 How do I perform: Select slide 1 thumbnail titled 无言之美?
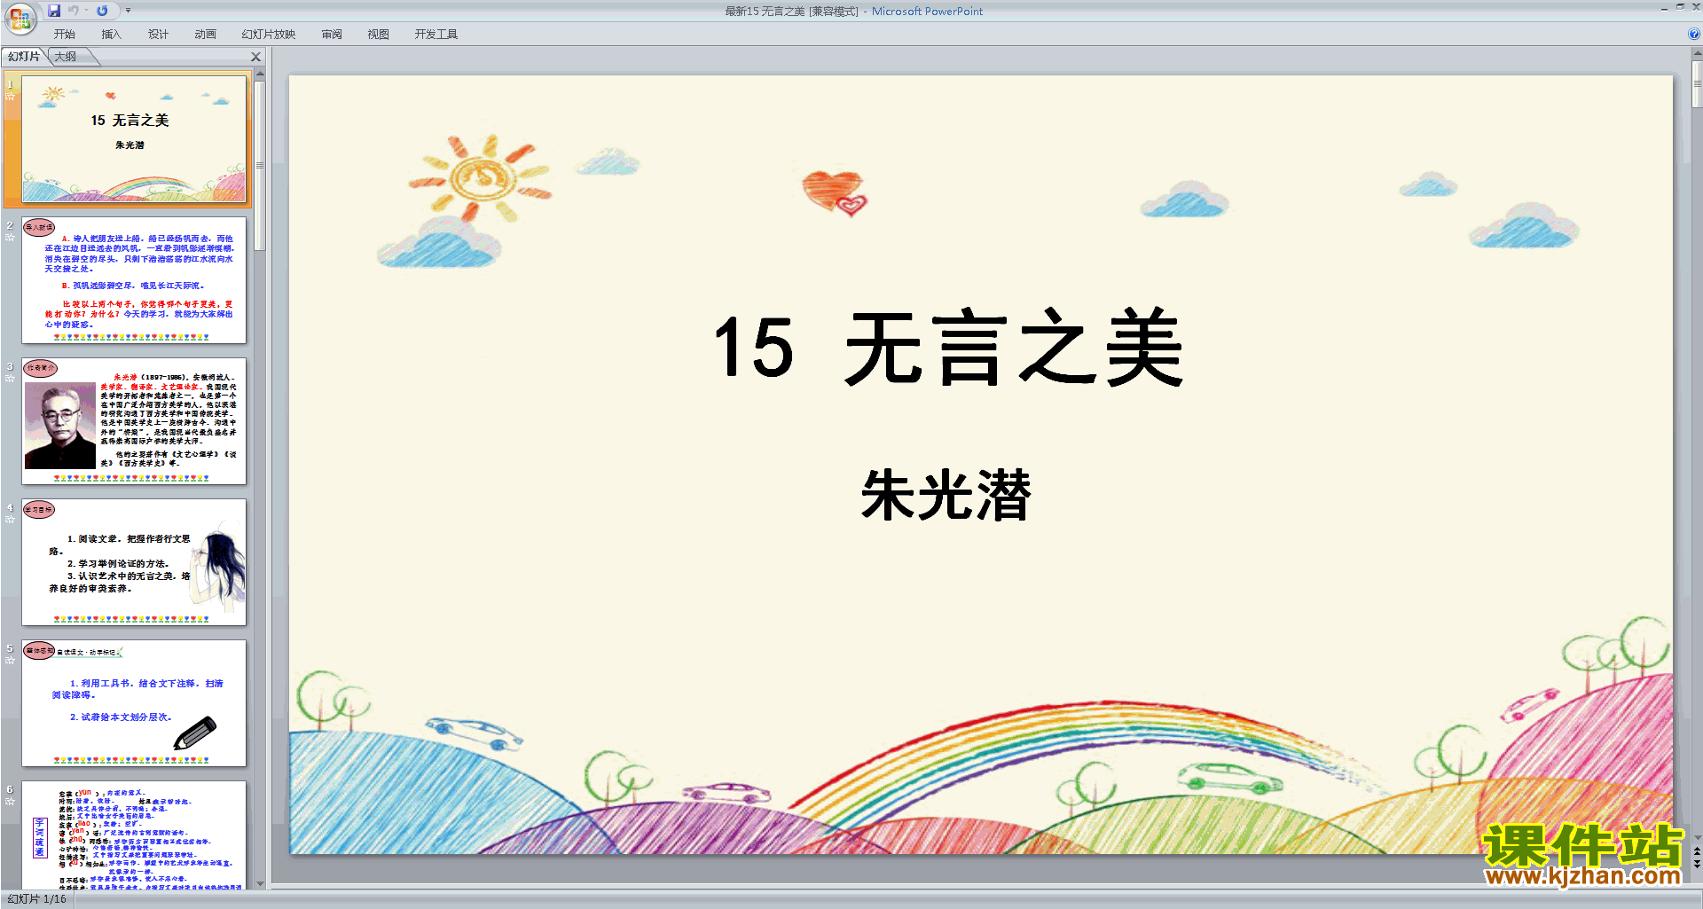[x=134, y=139]
